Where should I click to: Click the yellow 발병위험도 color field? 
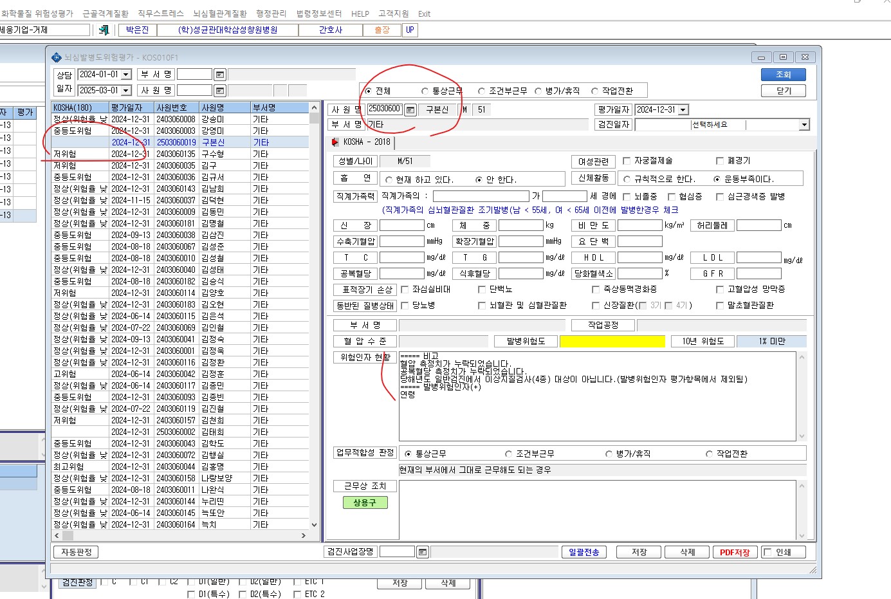click(612, 342)
